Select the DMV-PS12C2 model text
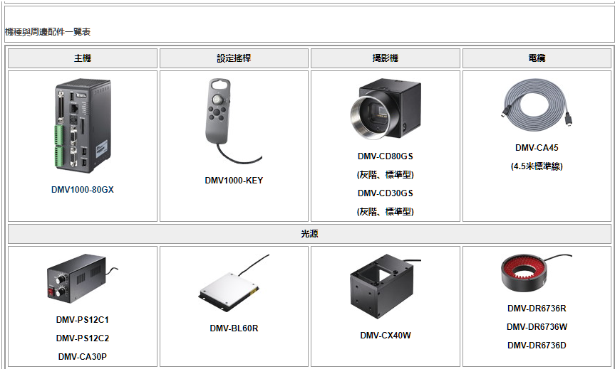Viewport: 615px width, 369px height. 83,338
